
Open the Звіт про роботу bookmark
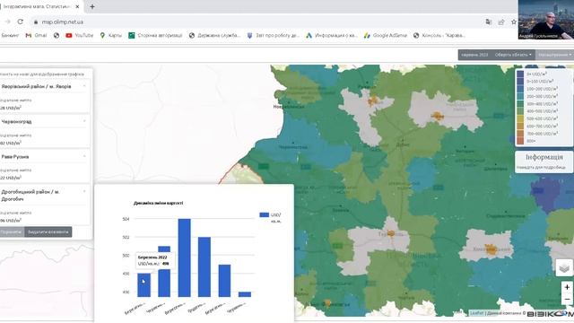tap(273, 36)
